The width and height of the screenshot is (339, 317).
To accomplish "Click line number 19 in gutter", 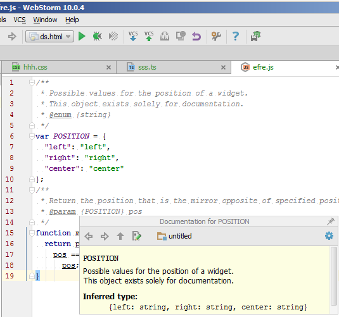I will click(10, 276).
